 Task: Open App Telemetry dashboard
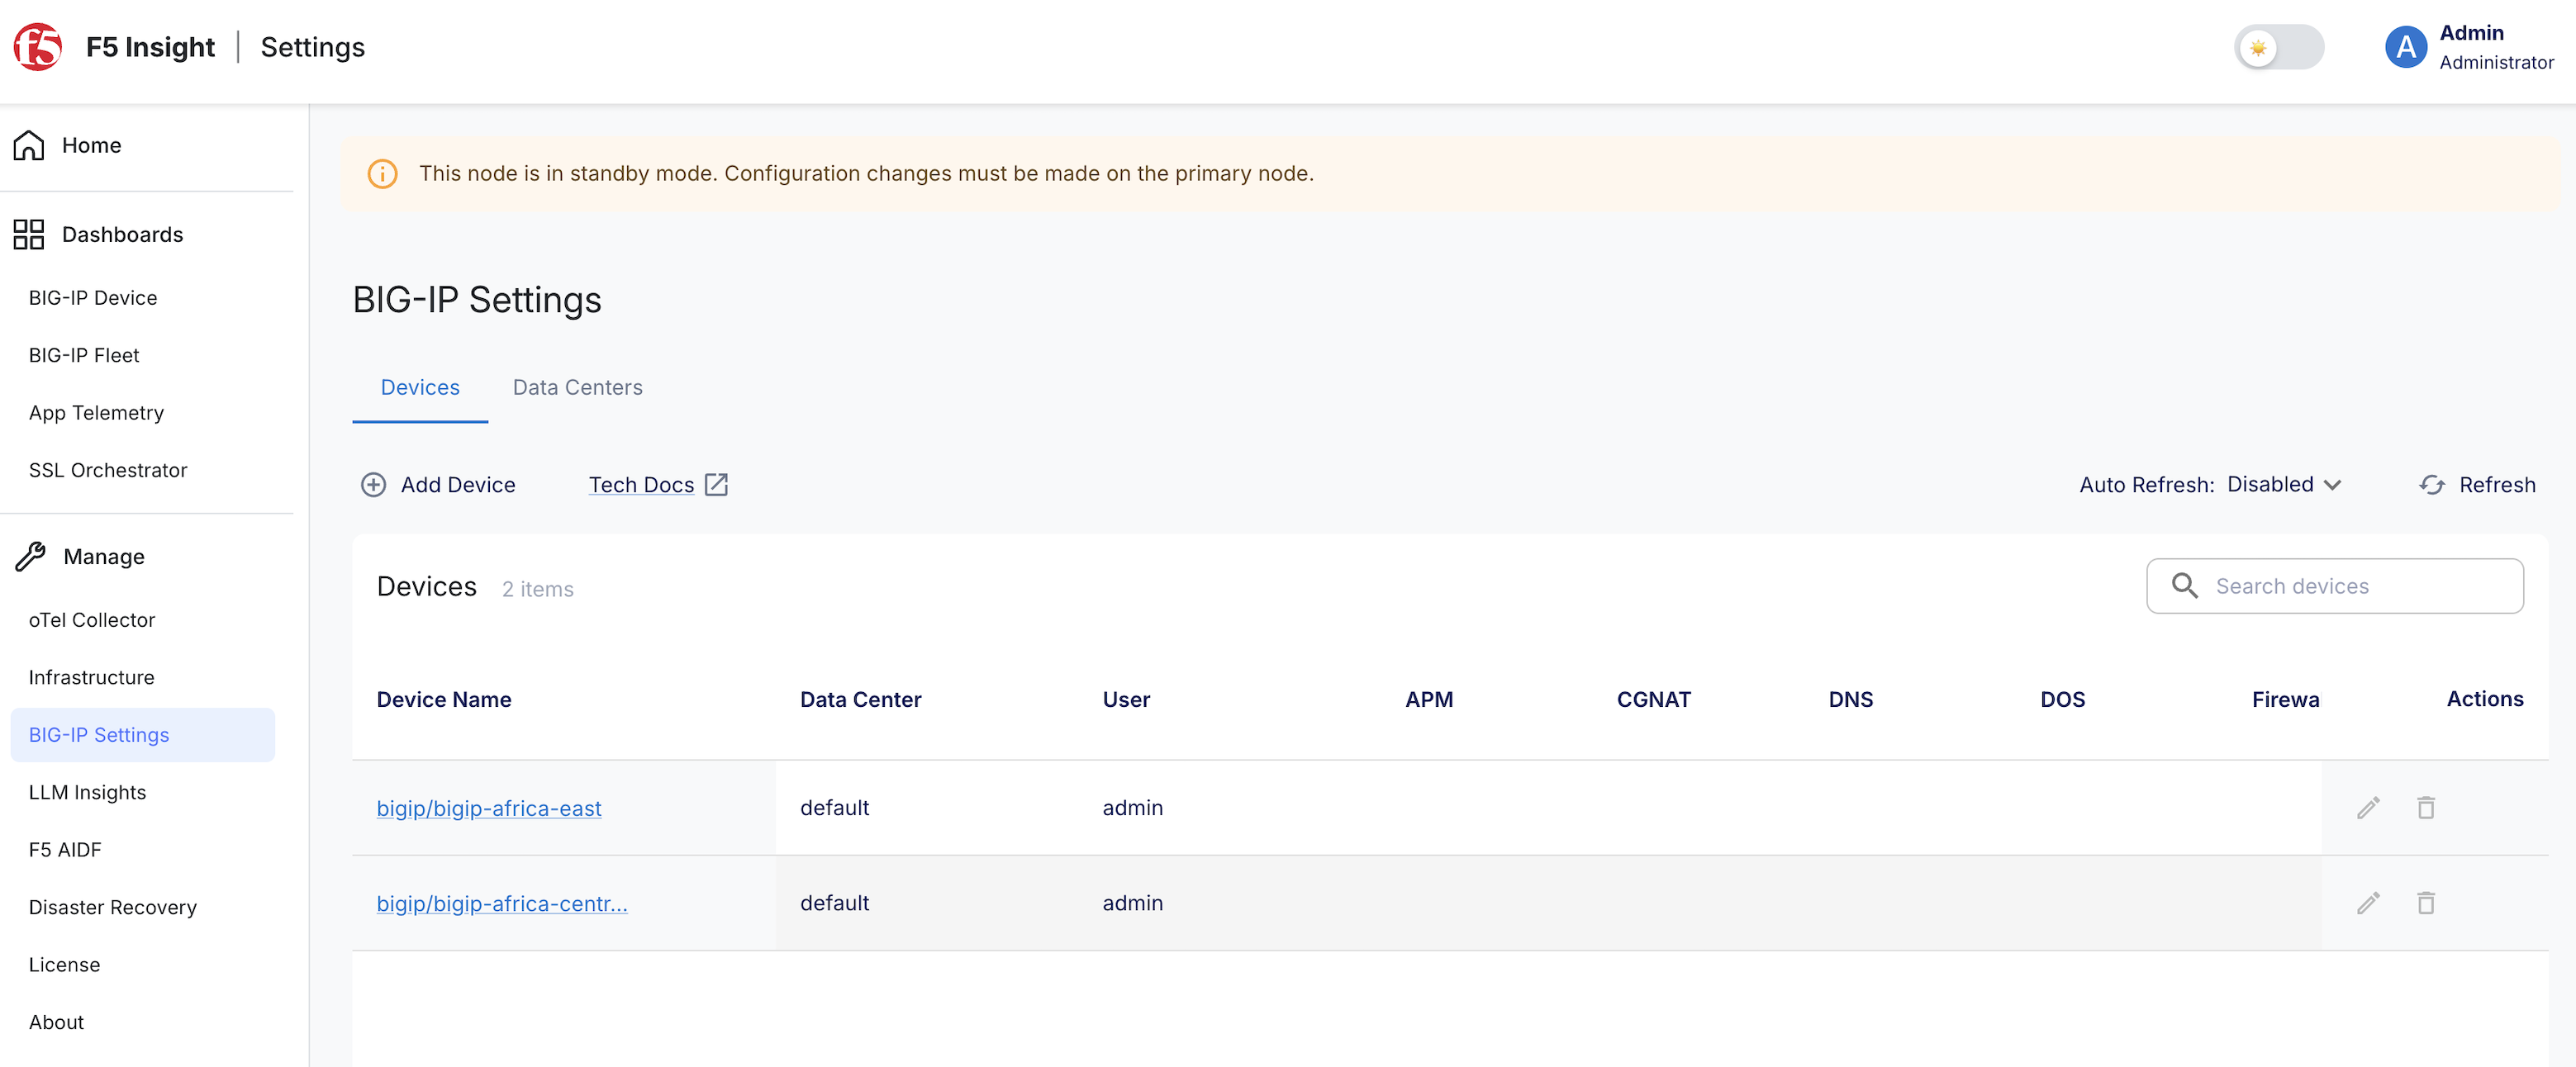pos(96,413)
